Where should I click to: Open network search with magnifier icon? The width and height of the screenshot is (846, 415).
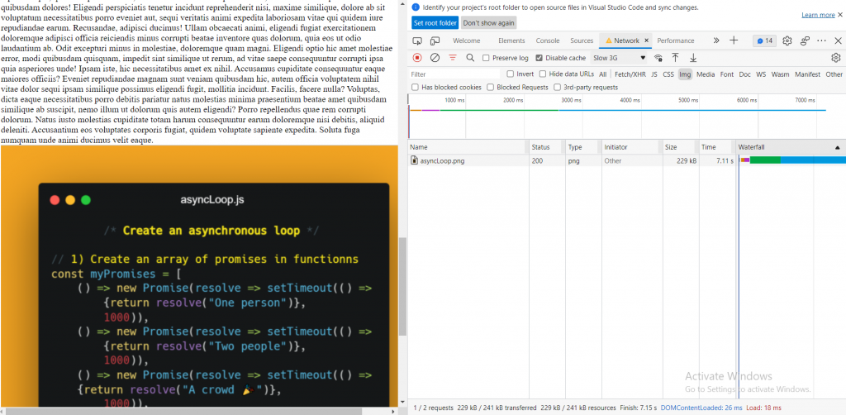(x=470, y=58)
